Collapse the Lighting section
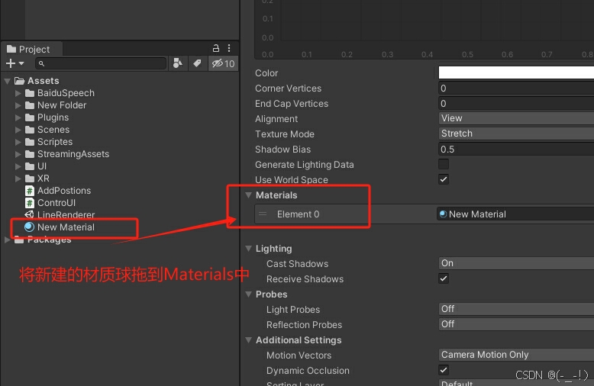Viewport: 594px width, 386px height. [248, 249]
